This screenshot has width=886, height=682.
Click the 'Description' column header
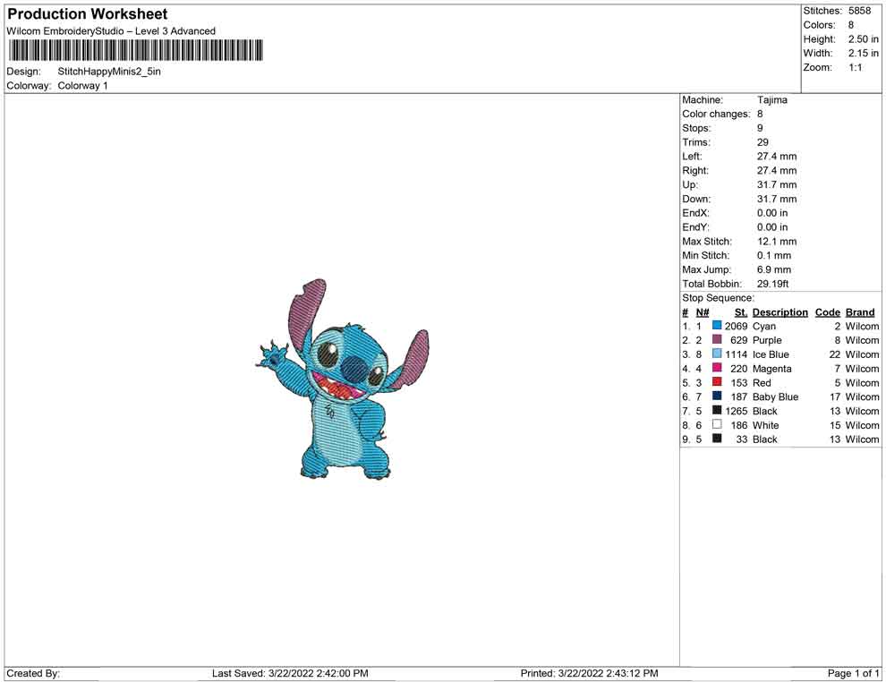(x=780, y=312)
